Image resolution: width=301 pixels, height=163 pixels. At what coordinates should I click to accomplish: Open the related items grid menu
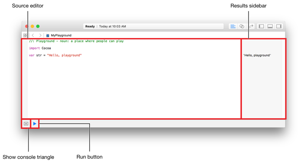(x=25, y=35)
